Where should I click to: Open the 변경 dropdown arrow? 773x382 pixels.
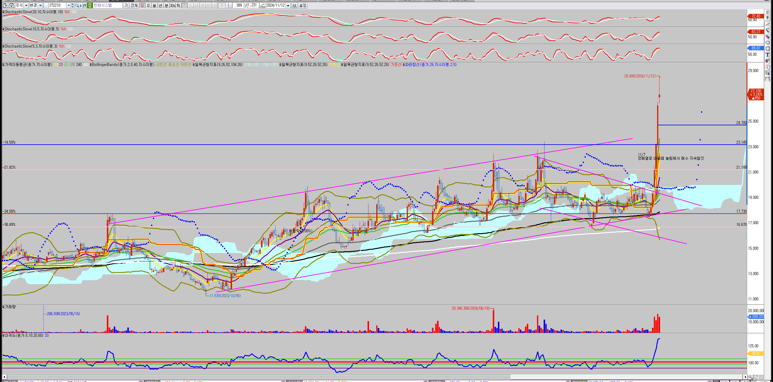[x=40, y=5]
